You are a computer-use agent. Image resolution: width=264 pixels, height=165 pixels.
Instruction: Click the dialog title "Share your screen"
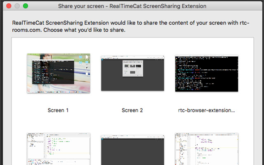click(81, 6)
